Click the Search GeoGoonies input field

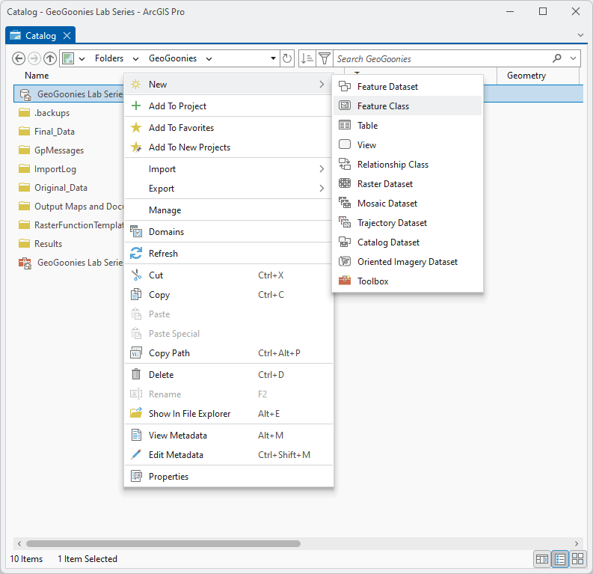pyautogui.click(x=441, y=58)
